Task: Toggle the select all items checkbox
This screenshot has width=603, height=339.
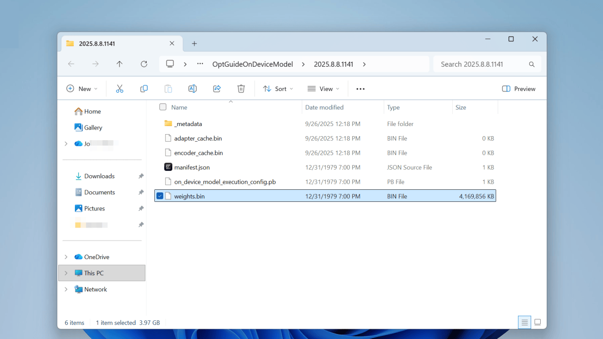Action: click(x=163, y=107)
